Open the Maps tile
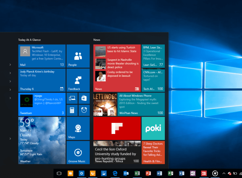This screenshot has height=178, width=242. coord(78,128)
